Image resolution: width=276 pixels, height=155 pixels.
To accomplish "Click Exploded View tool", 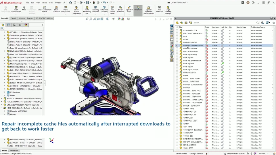I will click(x=129, y=9).
